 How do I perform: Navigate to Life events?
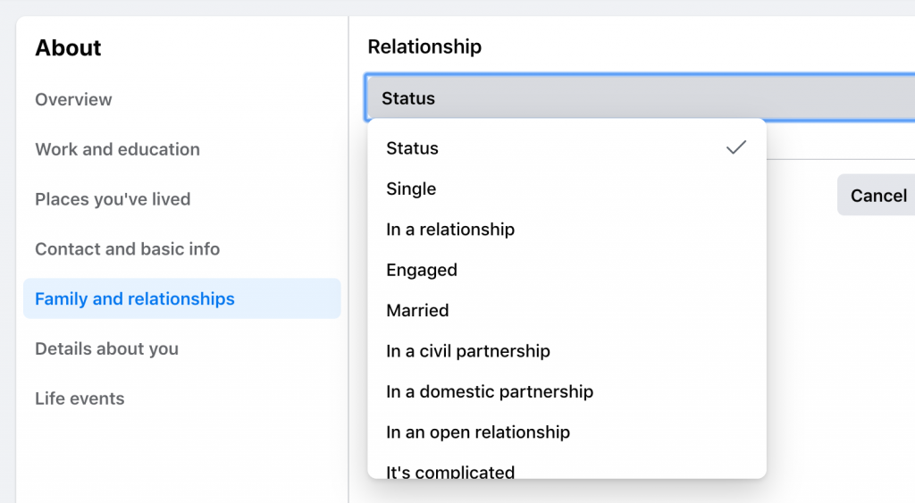point(80,398)
